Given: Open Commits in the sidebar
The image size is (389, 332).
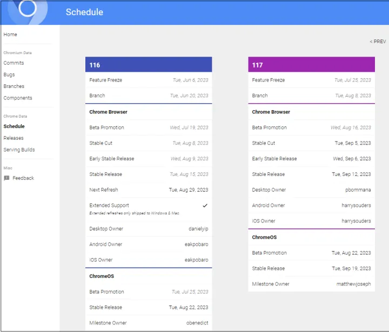Looking at the screenshot, I should tap(14, 63).
